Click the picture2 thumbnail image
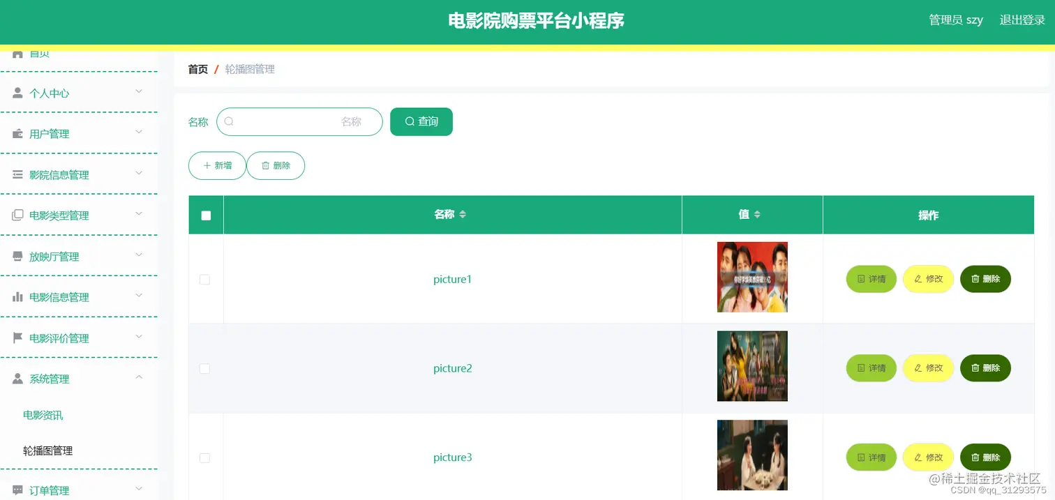This screenshot has width=1055, height=500. tap(752, 366)
